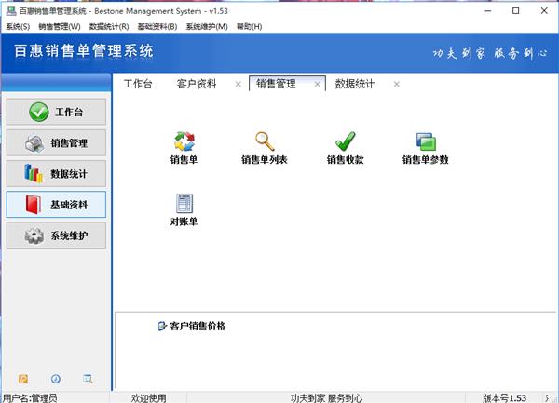Click the 用户名:管理员 status bar text
Screen dimensions: 559x403
click(31, 398)
